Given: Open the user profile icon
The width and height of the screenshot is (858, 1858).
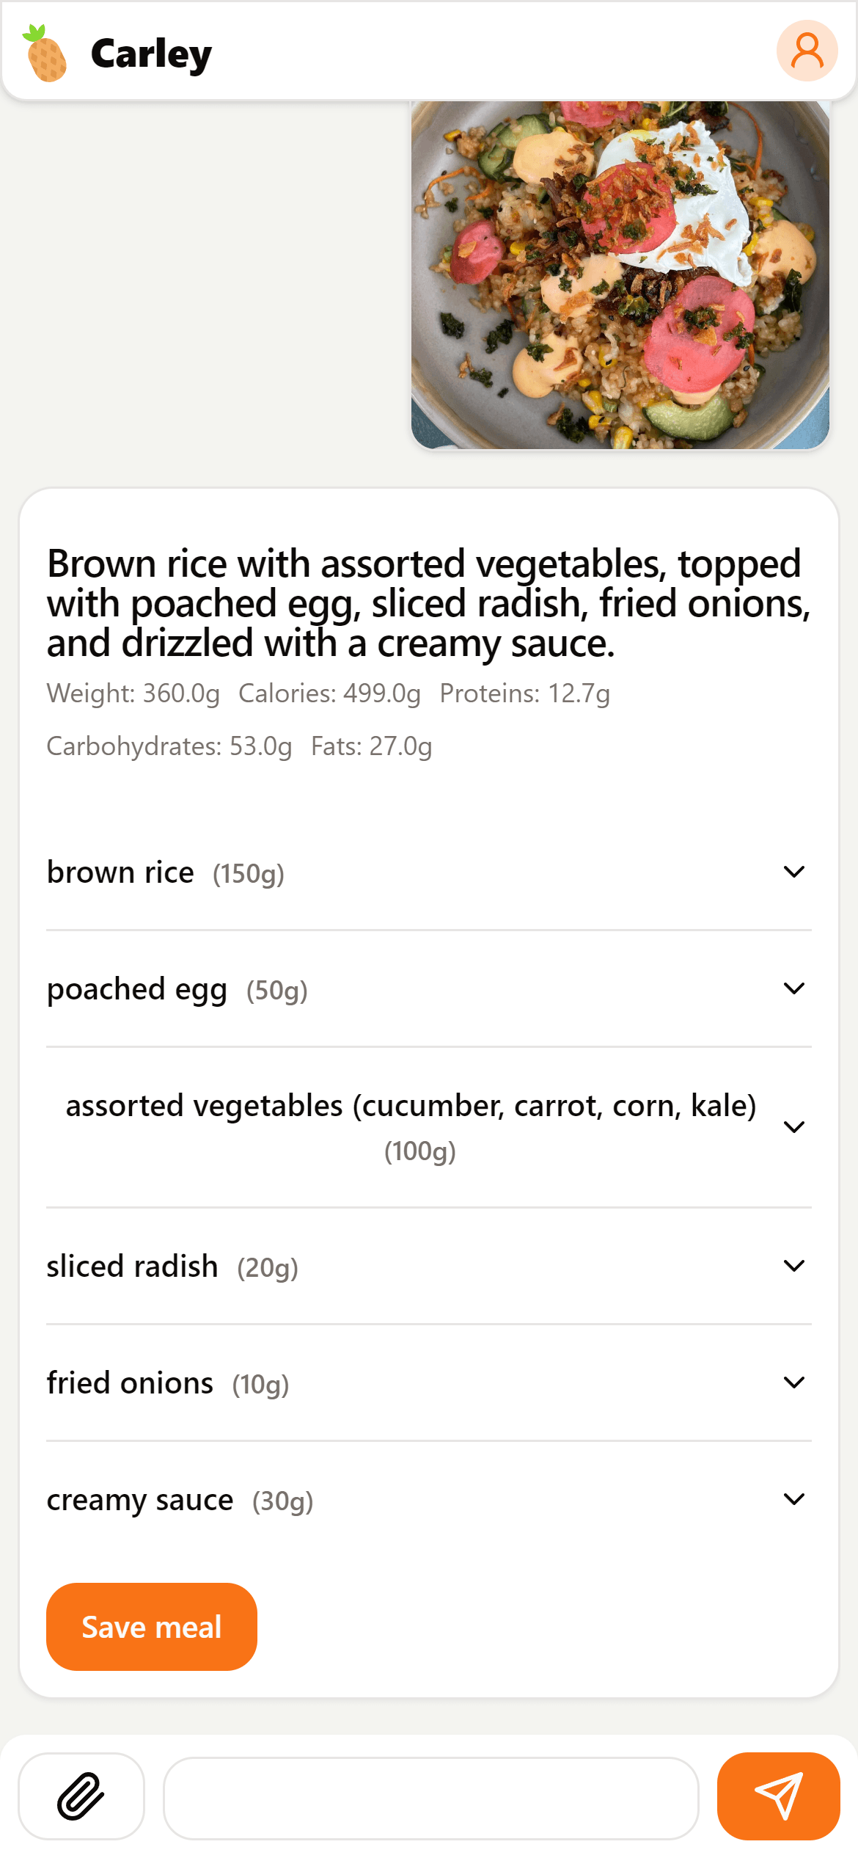Looking at the screenshot, I should coord(807,51).
